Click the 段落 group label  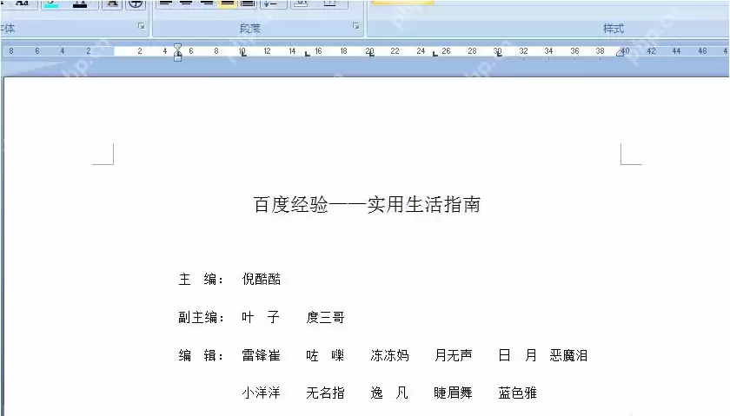point(250,29)
